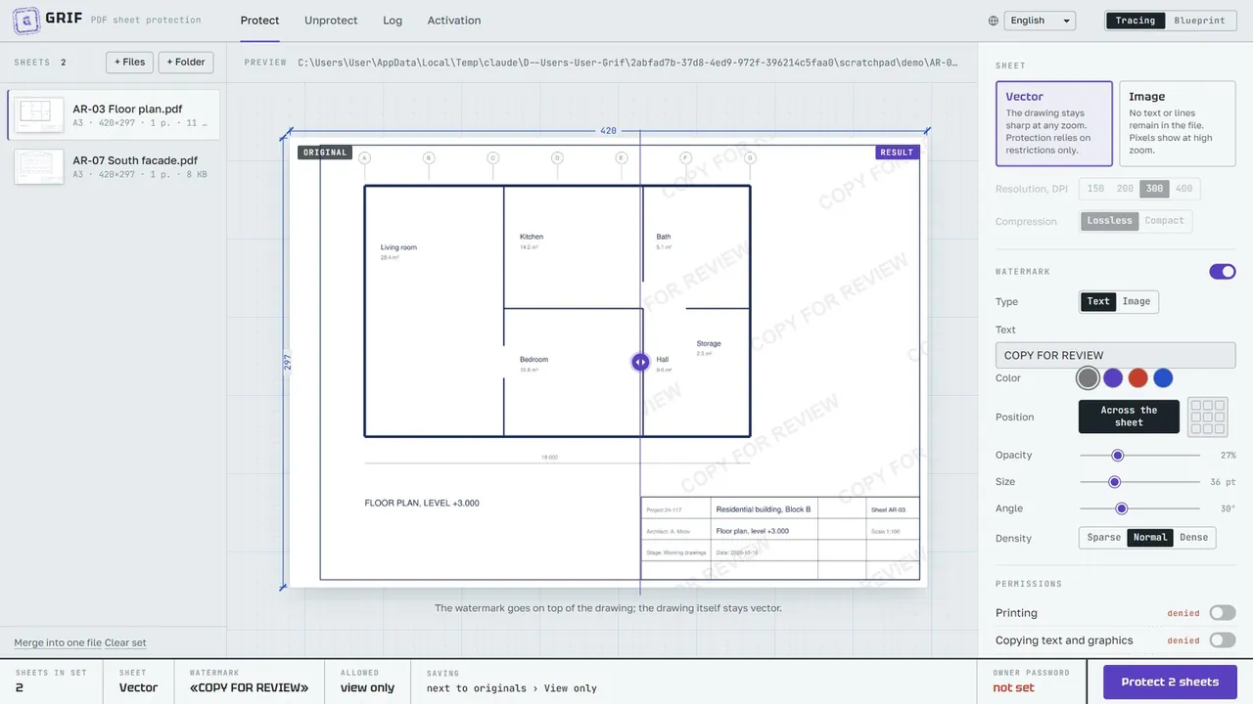This screenshot has width=1253, height=704.
Task: Select Compact compression option
Action: point(1165,221)
